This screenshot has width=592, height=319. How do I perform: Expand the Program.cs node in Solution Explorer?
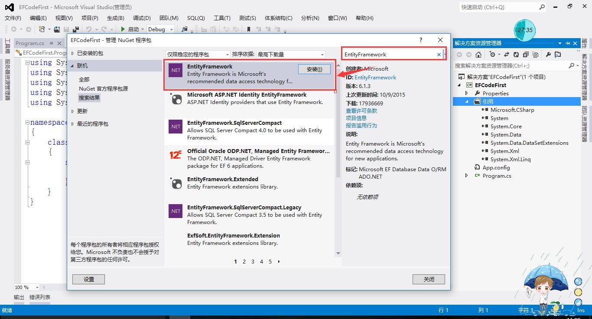coord(467,176)
